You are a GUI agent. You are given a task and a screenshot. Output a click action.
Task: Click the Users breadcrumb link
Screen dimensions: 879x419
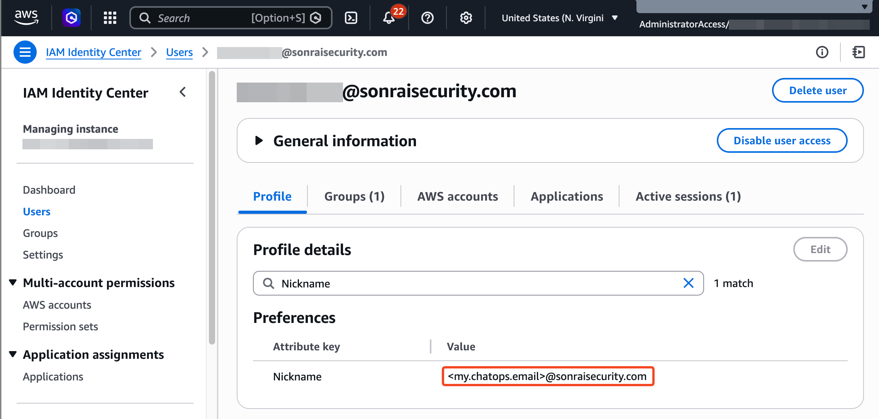tap(179, 52)
